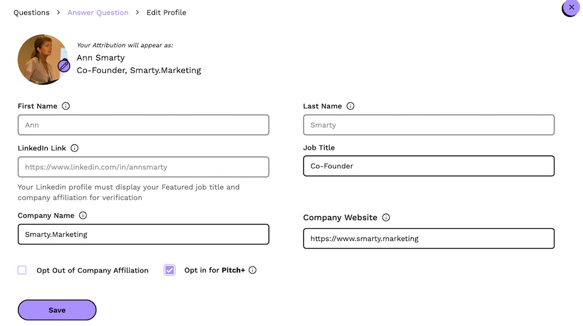Click the info icon beside Last Name
The image size is (583, 326).
(350, 106)
